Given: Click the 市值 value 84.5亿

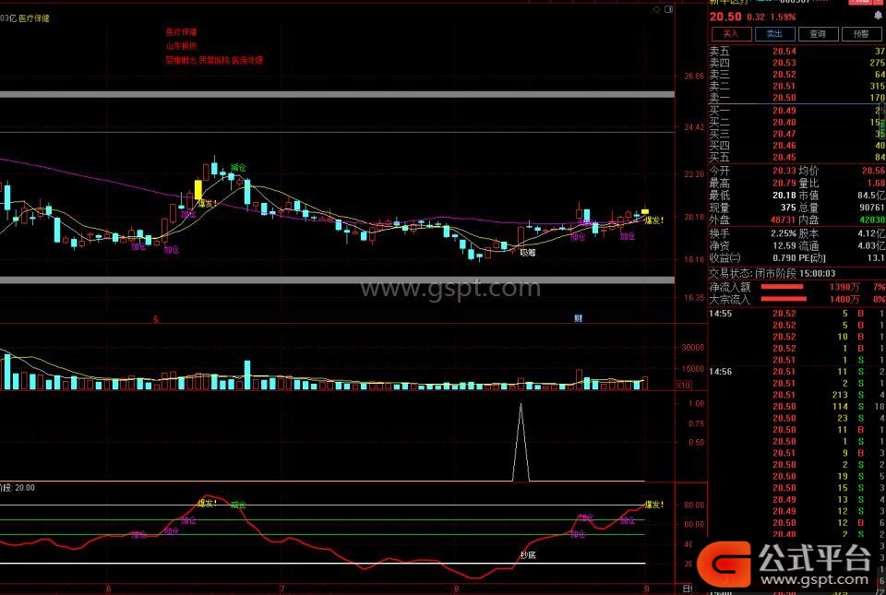Looking at the screenshot, I should [870, 196].
